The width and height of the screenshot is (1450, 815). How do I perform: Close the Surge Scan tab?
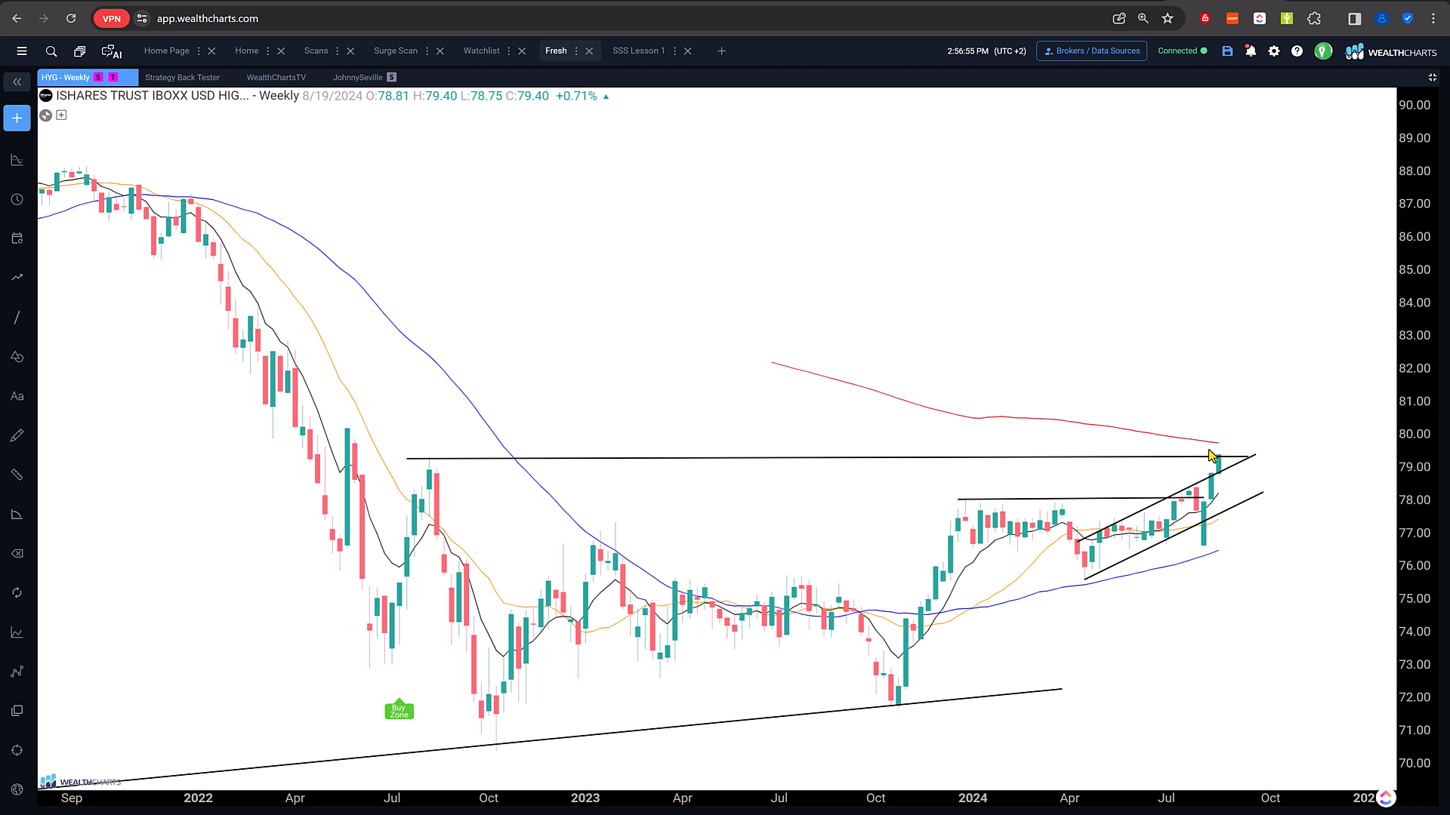pos(440,51)
